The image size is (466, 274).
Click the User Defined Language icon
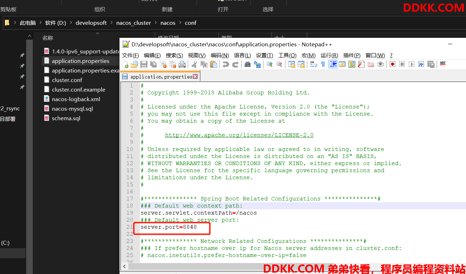[342, 64]
